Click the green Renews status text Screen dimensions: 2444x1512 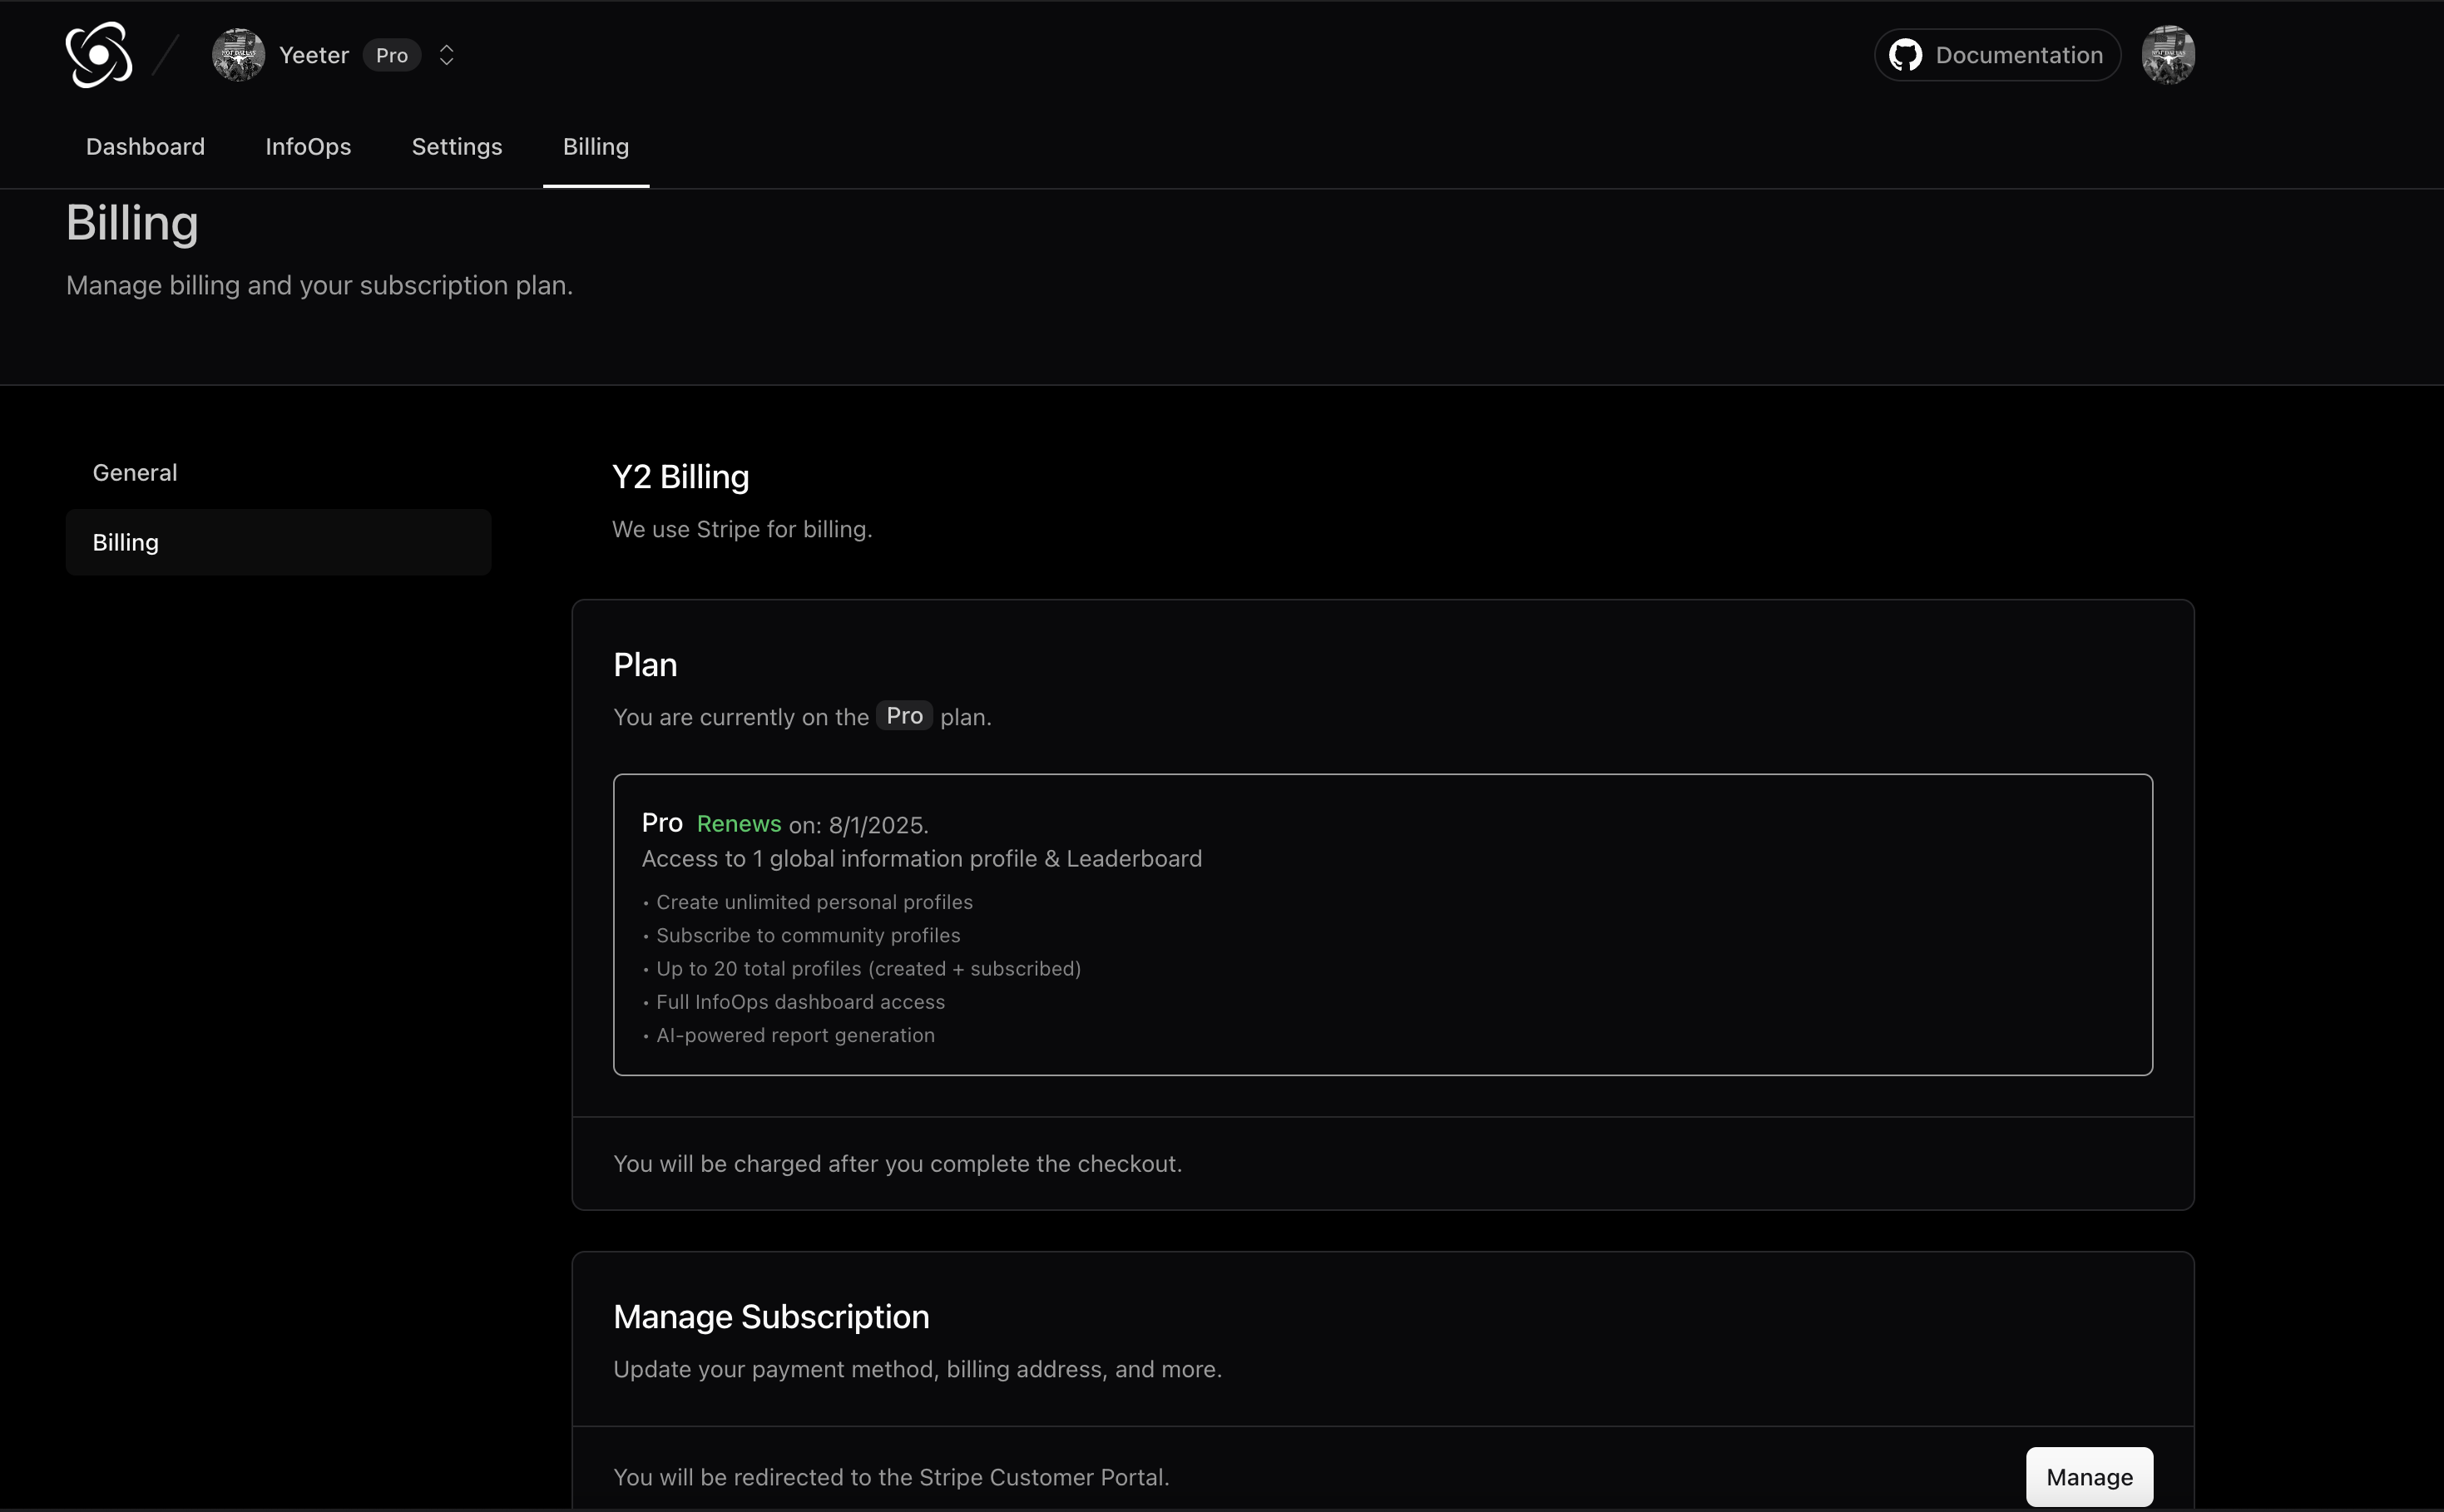[x=738, y=824]
